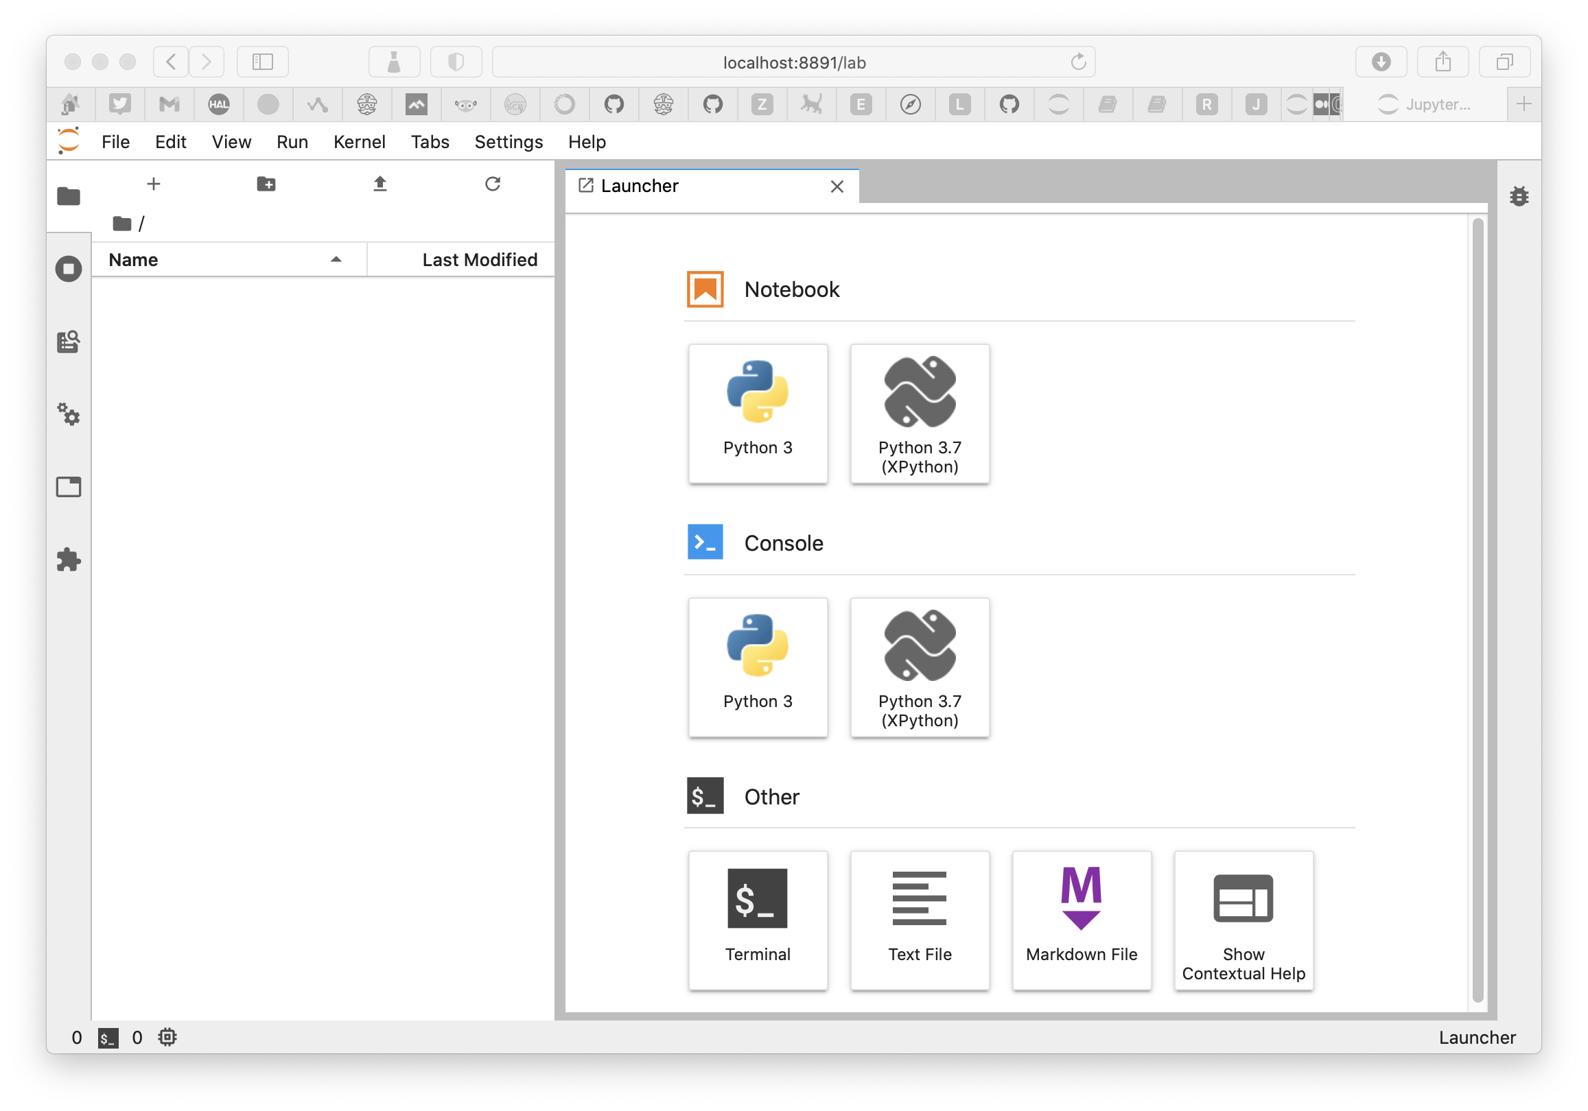
Task: Open the Running Terminals and Kernels sidebar
Action: click(69, 269)
